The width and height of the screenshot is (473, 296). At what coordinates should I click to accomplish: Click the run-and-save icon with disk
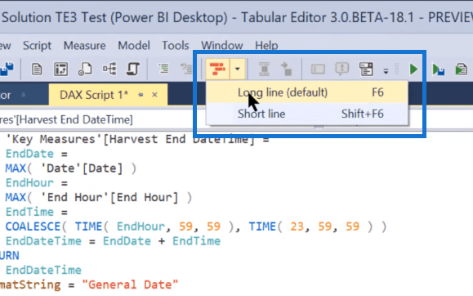[x=438, y=70]
